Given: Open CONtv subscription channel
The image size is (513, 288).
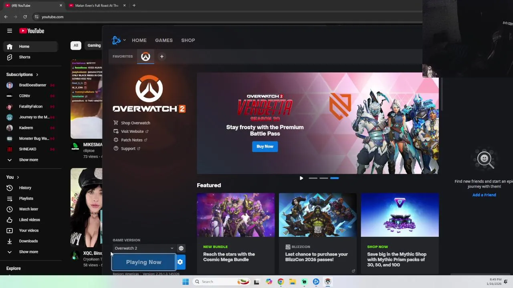Looking at the screenshot, I should click(30, 96).
